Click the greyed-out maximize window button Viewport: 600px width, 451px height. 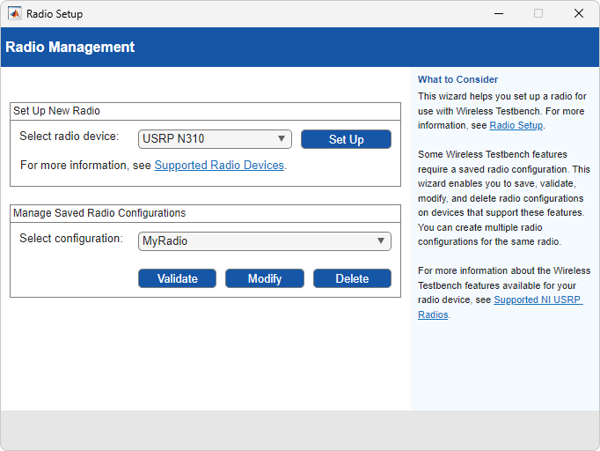click(538, 14)
